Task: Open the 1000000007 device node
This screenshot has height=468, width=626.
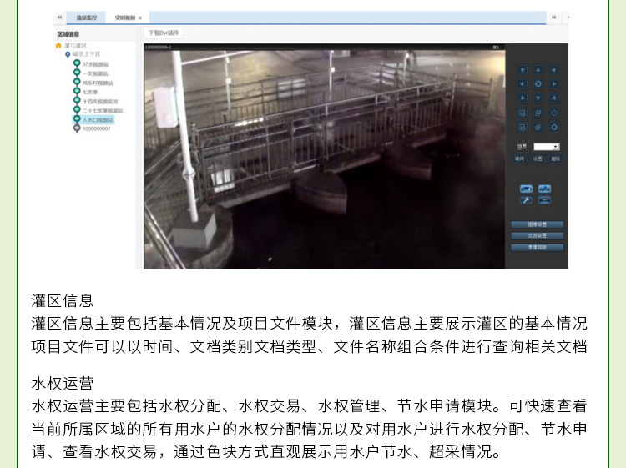Action: click(x=96, y=129)
